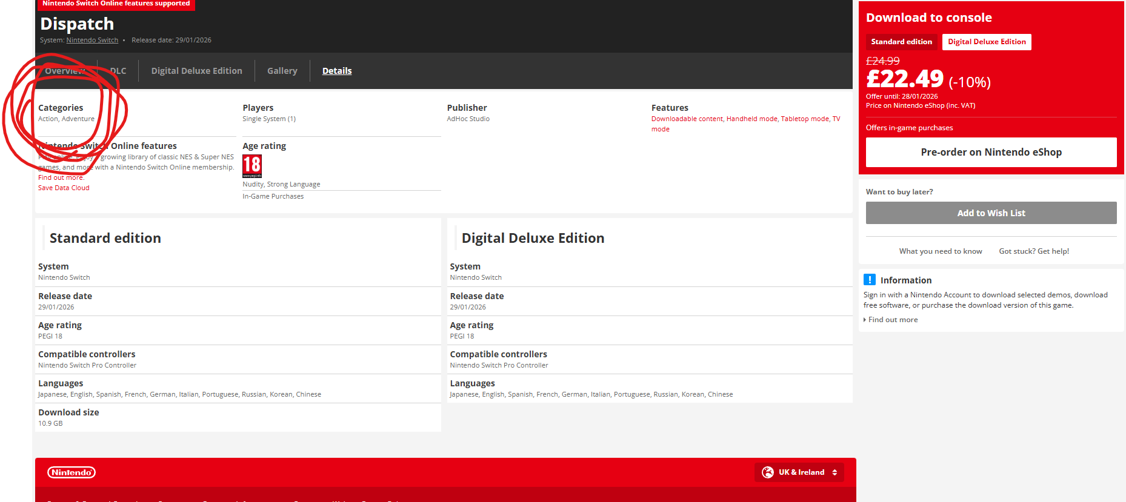This screenshot has width=1126, height=502.
Task: Open the DLC tab
Action: 118,71
